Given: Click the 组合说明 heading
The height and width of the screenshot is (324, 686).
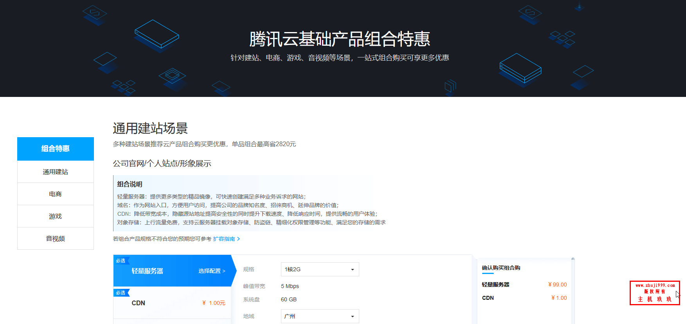Looking at the screenshot, I should click(130, 184).
